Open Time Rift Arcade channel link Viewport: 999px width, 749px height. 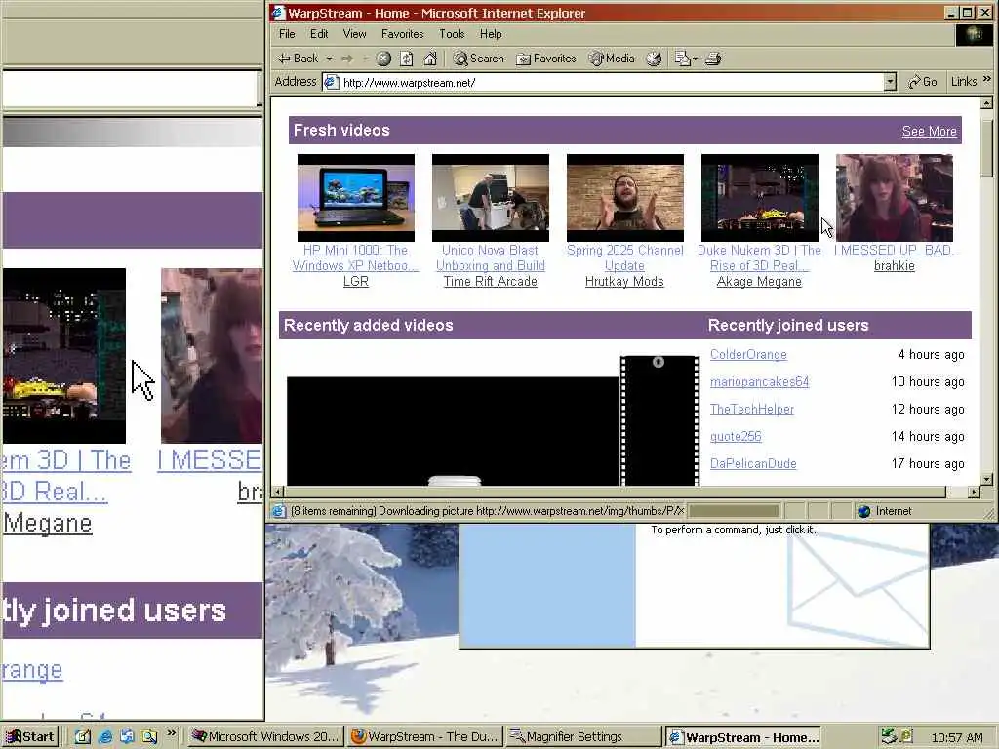(x=491, y=282)
